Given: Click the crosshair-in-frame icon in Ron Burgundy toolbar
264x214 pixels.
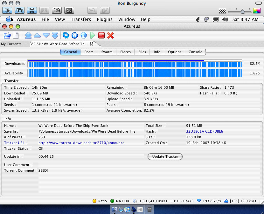Looking at the screenshot, I should click(69, 10).
